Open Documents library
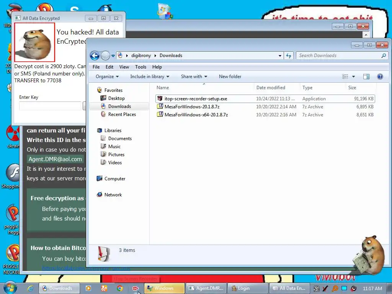392x294 pixels. point(120,139)
